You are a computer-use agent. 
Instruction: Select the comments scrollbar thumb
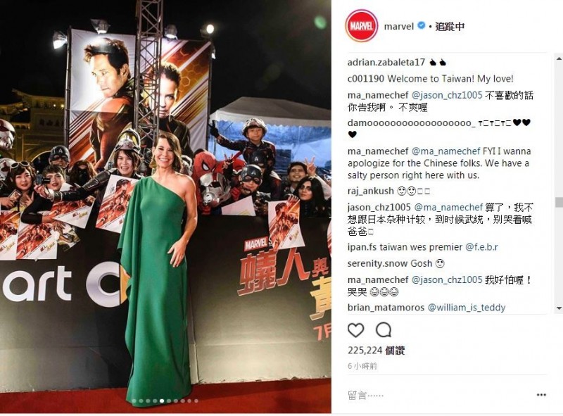(559, 202)
